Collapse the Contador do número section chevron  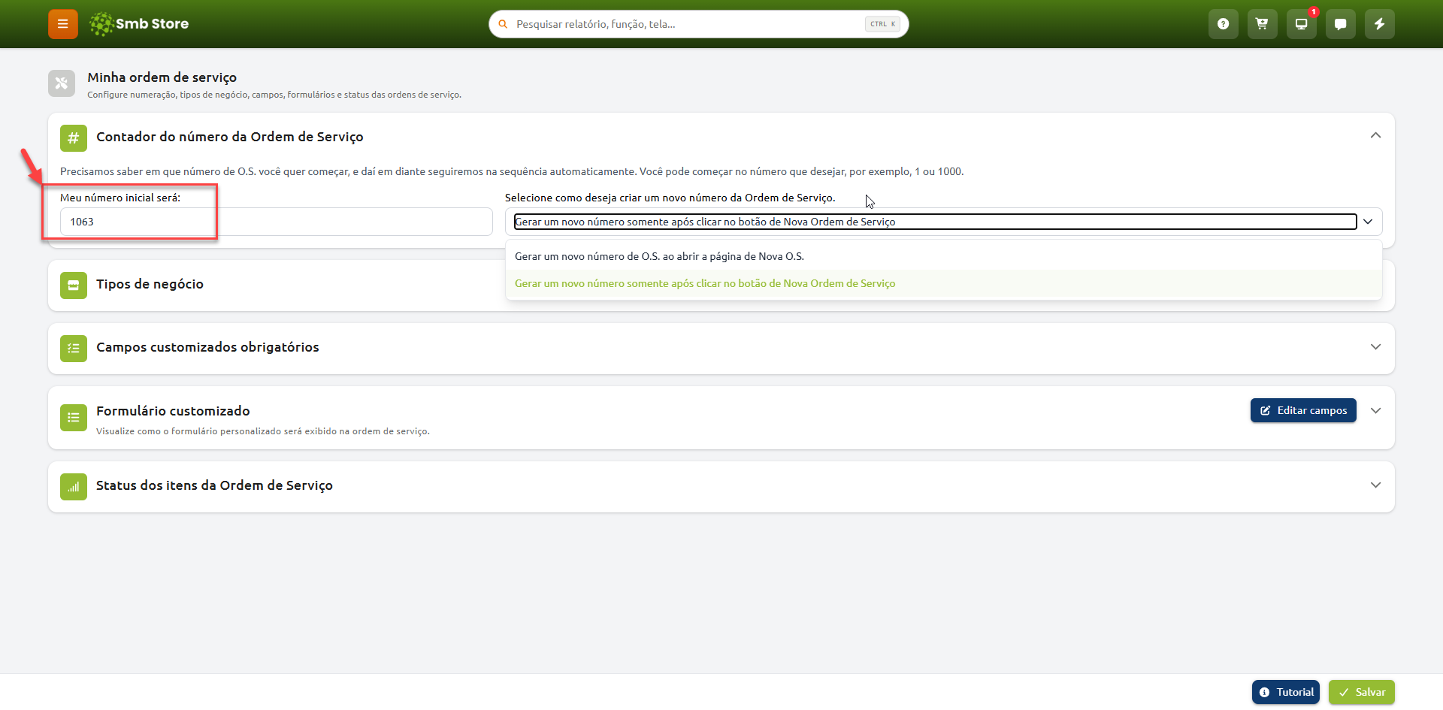[x=1375, y=135]
